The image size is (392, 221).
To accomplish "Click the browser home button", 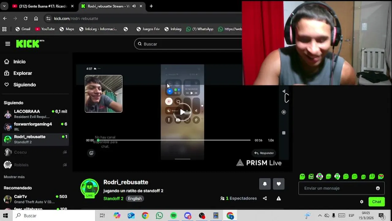I will click(x=36, y=18).
